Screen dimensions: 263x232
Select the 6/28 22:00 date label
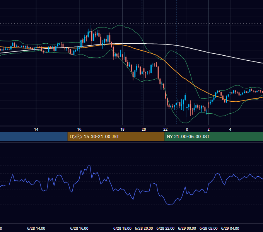(x=166, y=228)
